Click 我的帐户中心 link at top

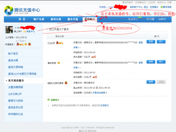pos(136,7)
